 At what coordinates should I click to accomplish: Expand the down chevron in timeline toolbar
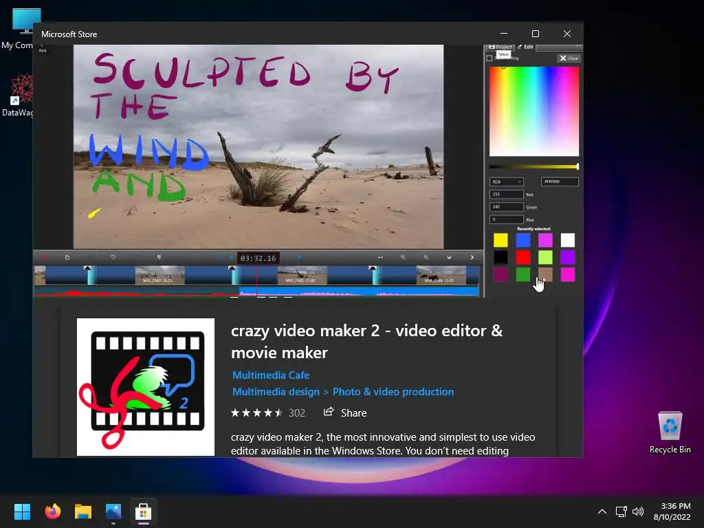pos(449,257)
